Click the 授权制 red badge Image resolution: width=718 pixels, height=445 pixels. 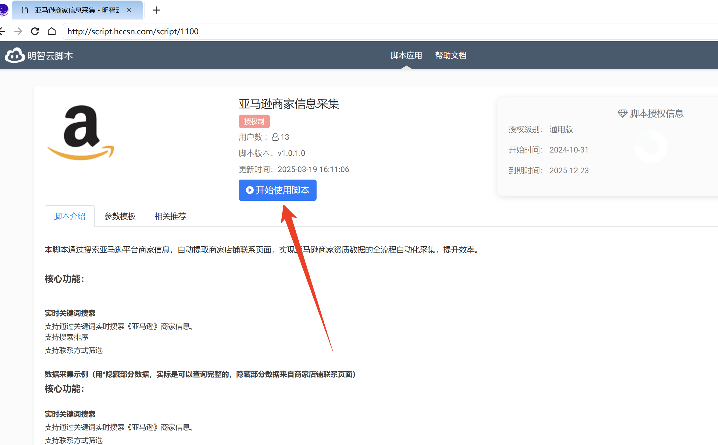click(x=254, y=122)
